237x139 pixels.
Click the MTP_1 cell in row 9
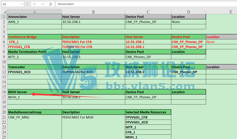(x=35, y=57)
